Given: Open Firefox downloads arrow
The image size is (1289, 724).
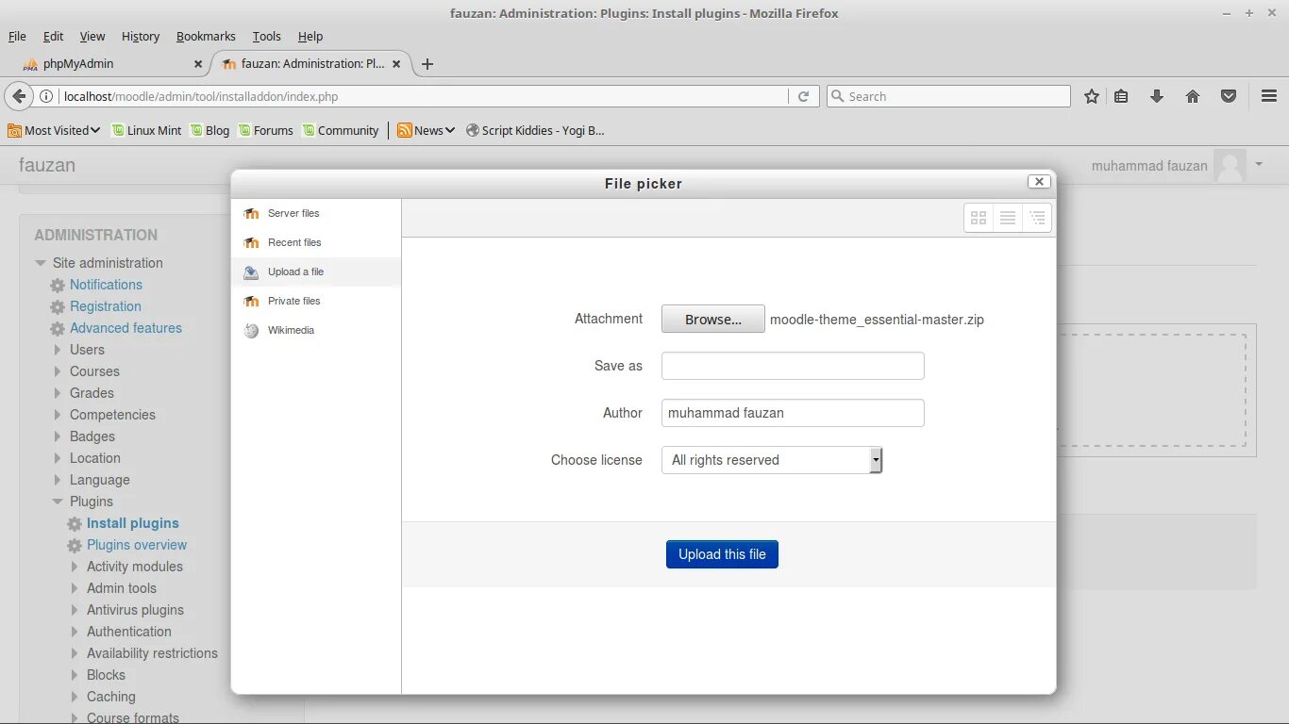Looking at the screenshot, I should [1157, 96].
